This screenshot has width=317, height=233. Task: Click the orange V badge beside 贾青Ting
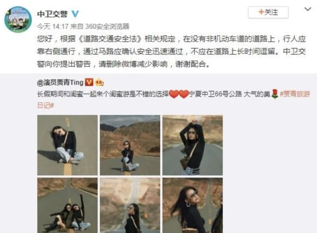click(89, 82)
